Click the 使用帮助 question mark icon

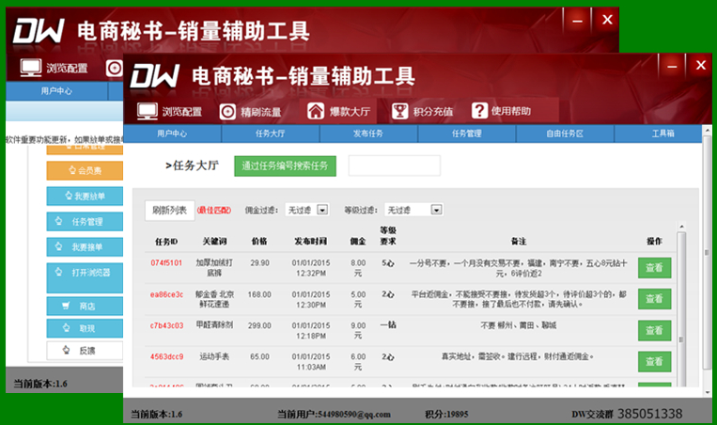[x=479, y=111]
